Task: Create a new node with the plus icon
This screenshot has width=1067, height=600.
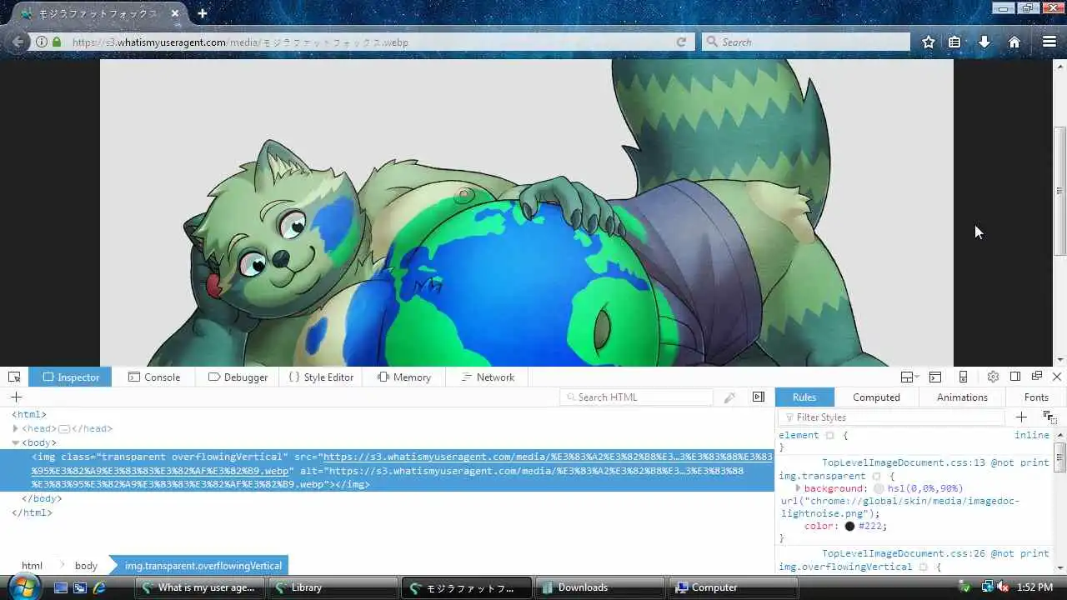Action: (16, 397)
